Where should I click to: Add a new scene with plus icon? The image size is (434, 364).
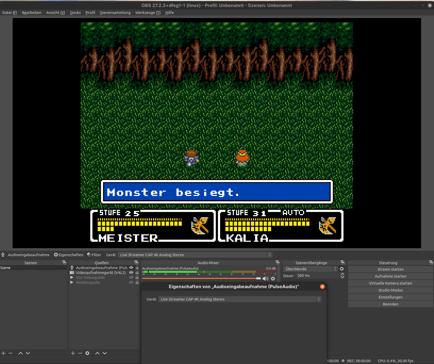3,353
